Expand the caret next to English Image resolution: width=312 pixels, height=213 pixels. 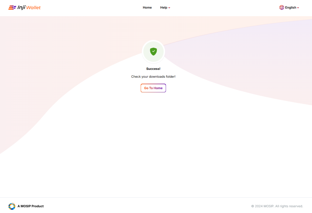pos(298,8)
